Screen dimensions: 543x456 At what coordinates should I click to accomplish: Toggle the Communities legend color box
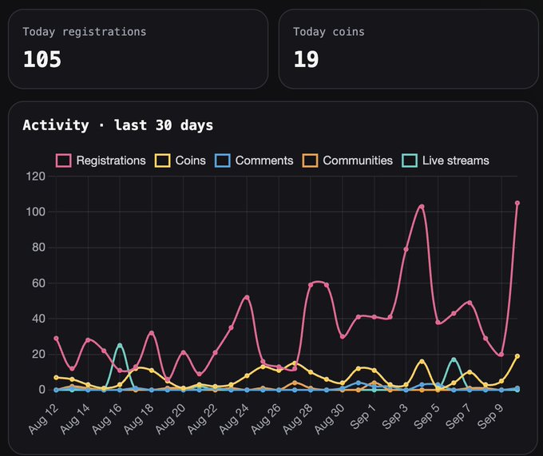[310, 161]
